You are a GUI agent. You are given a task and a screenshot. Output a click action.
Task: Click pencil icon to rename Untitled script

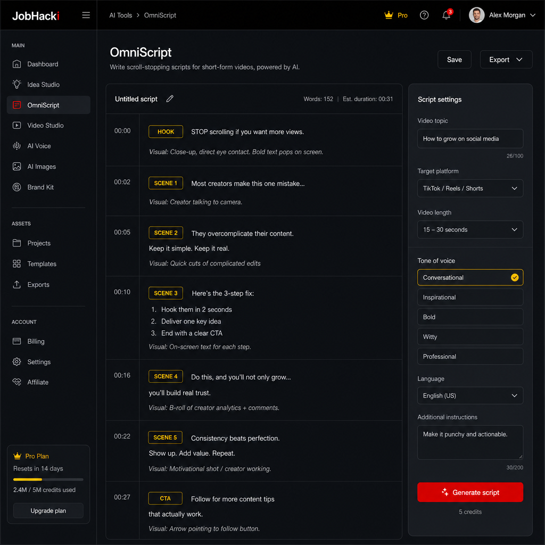(x=170, y=98)
